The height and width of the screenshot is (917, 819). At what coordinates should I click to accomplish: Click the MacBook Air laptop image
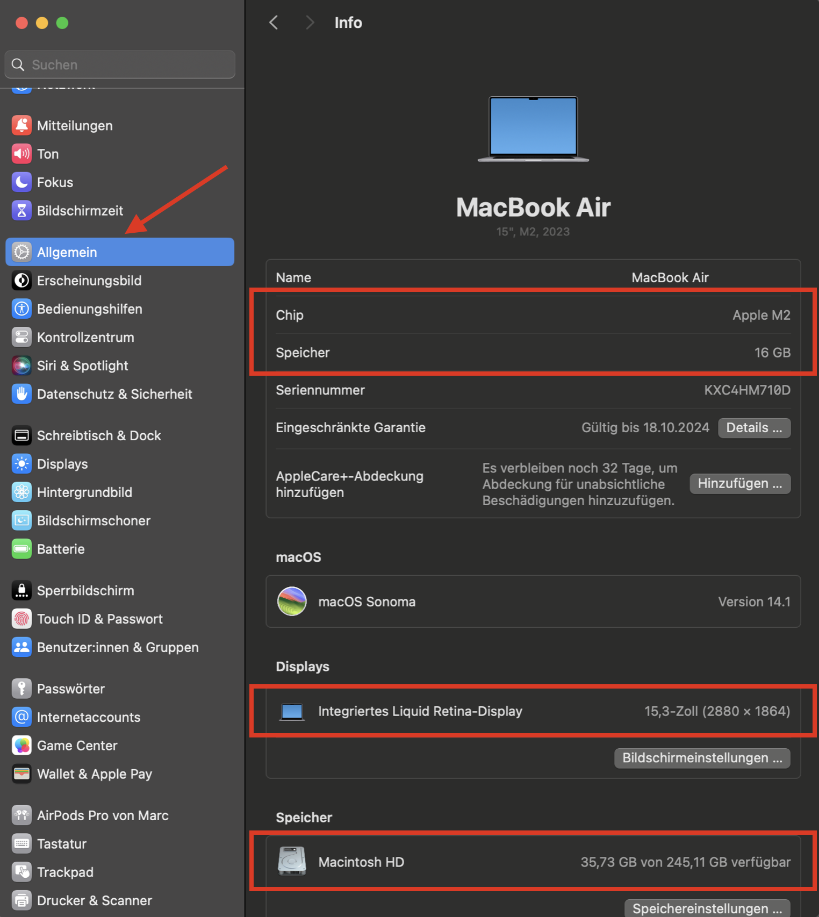coord(533,129)
